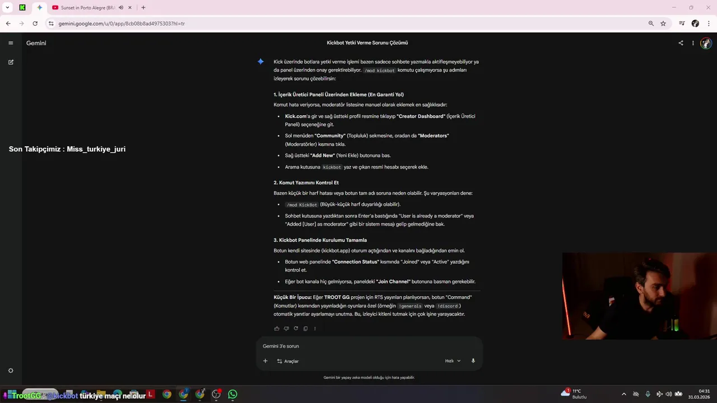Go forward with the browser forward arrow

point(21,24)
